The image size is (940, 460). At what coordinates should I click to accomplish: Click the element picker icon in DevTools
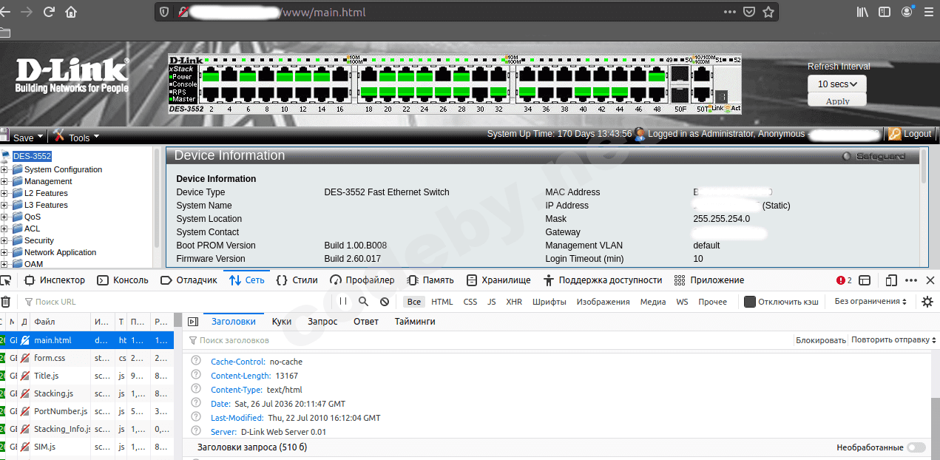pyautogui.click(x=6, y=280)
